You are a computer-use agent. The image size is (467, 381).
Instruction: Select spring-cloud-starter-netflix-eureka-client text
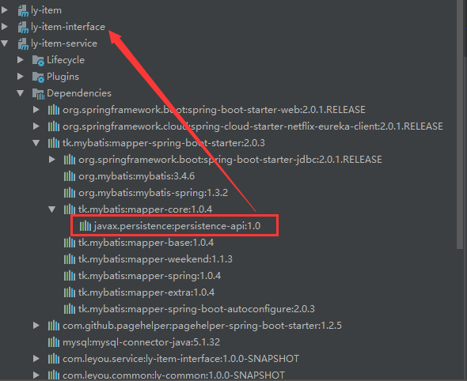(x=285, y=126)
